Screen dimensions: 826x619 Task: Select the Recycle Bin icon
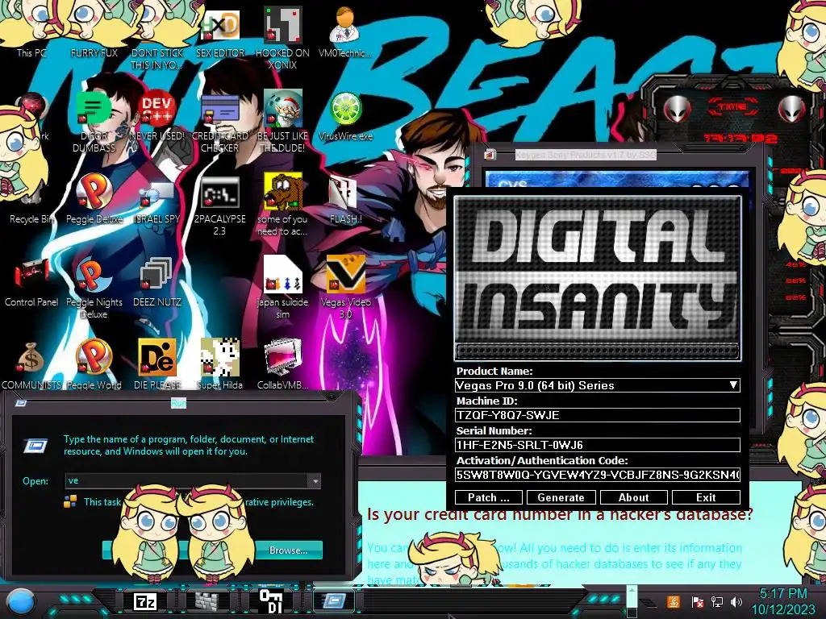click(31, 202)
